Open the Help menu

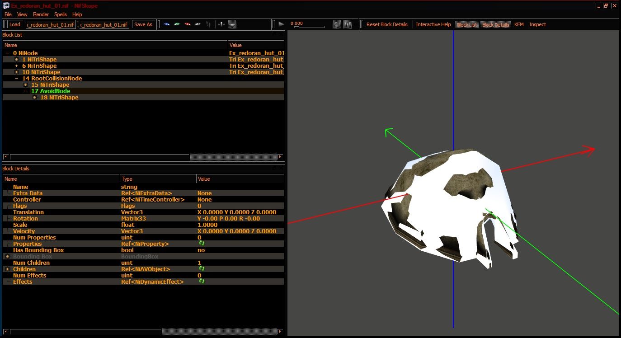point(77,14)
